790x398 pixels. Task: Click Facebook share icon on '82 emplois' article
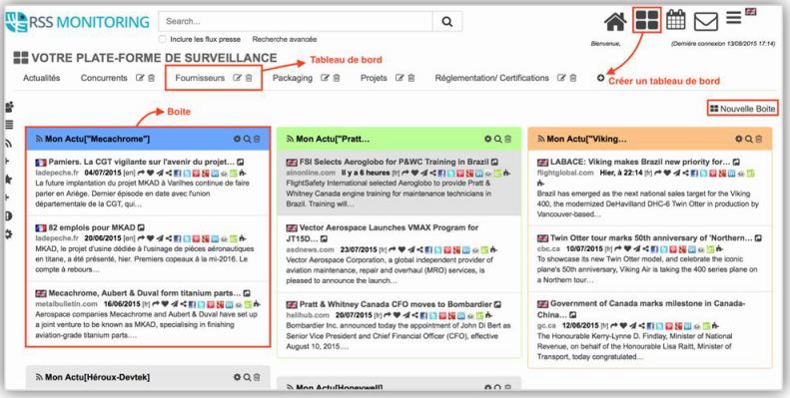(x=178, y=238)
